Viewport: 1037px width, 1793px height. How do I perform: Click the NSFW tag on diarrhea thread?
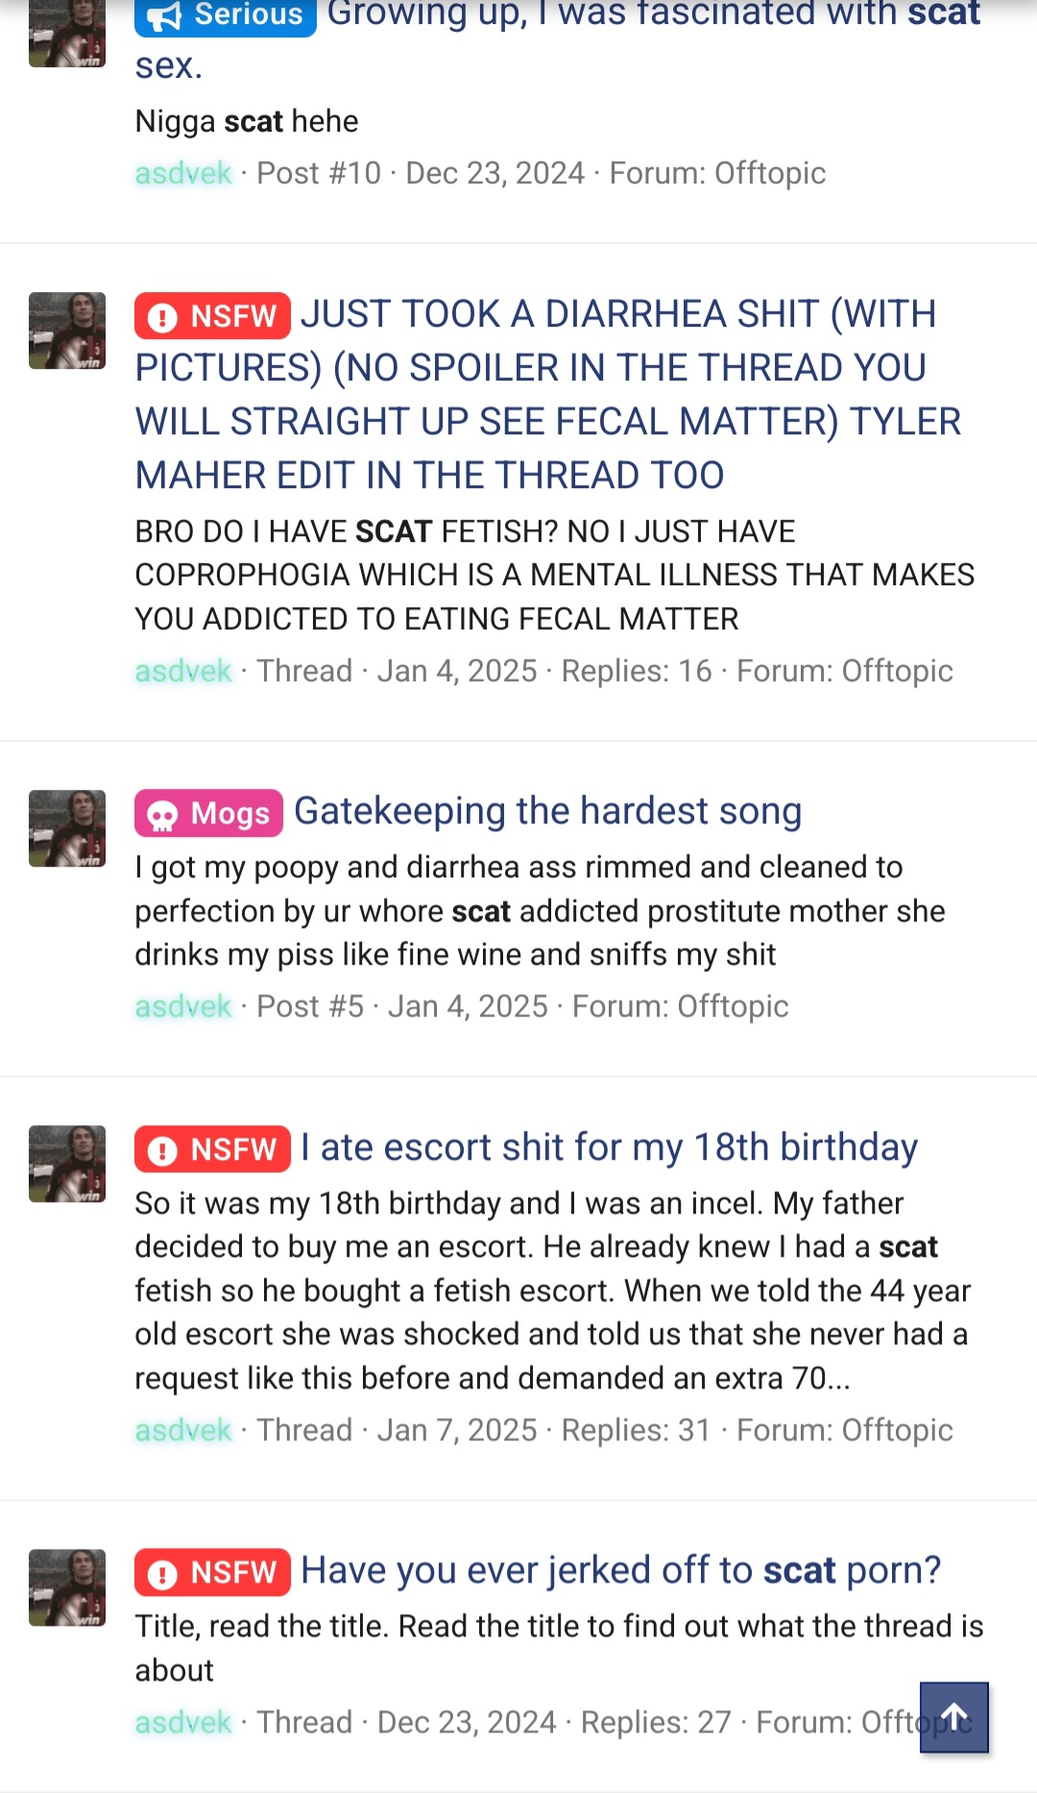(x=212, y=315)
